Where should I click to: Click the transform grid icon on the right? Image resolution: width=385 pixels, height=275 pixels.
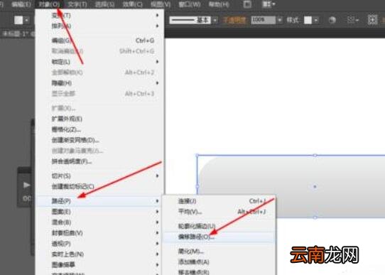pyautogui.click(x=372, y=20)
